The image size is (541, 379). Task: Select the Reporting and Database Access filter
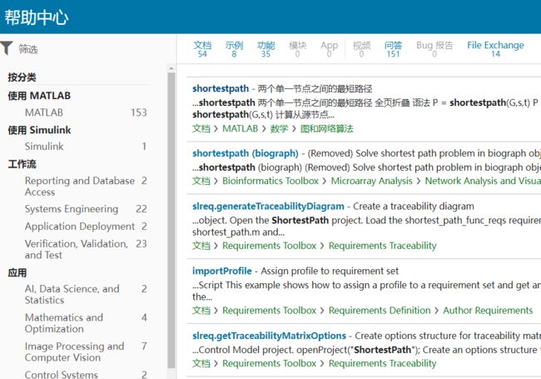[x=86, y=187]
